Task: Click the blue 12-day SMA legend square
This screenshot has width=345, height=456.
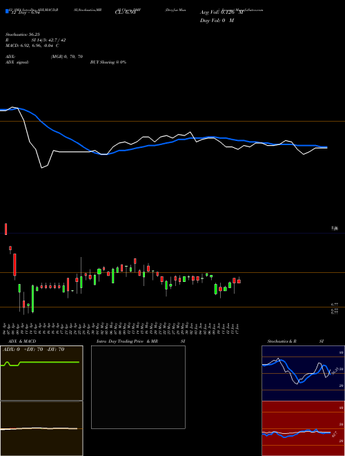Action: [7, 11]
